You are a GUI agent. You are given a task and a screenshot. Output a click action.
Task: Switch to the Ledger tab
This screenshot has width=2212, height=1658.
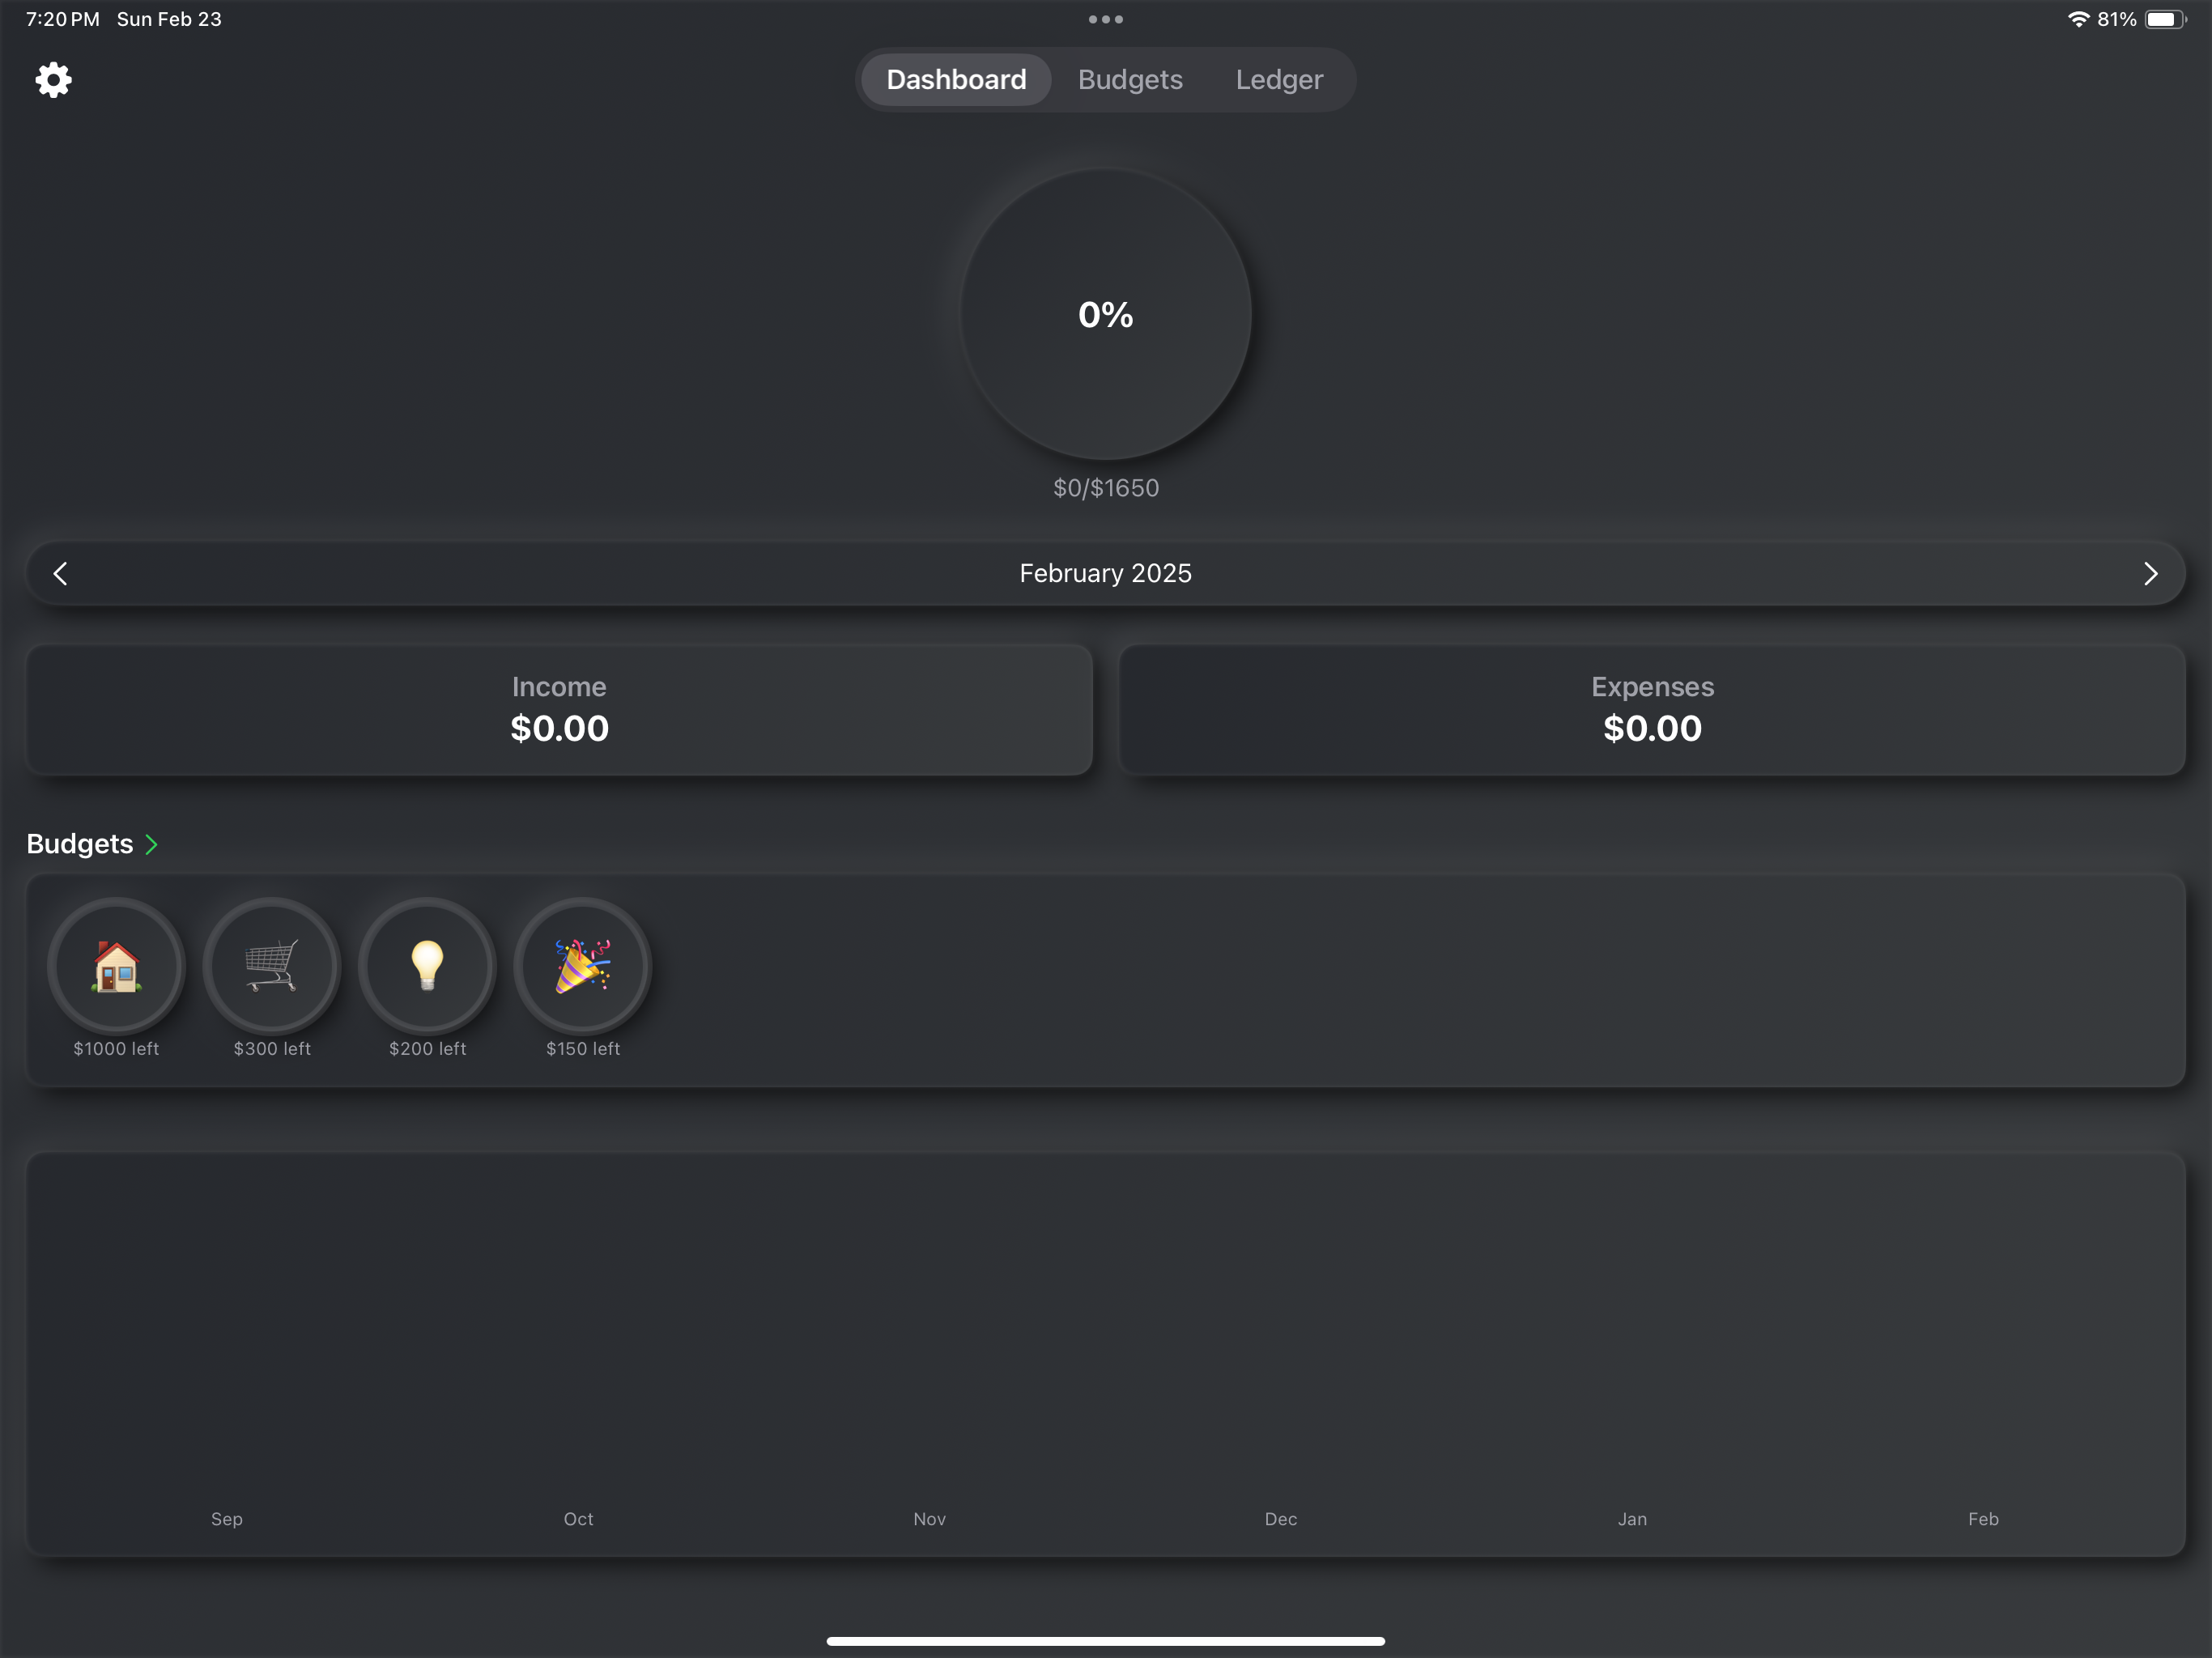1279,80
